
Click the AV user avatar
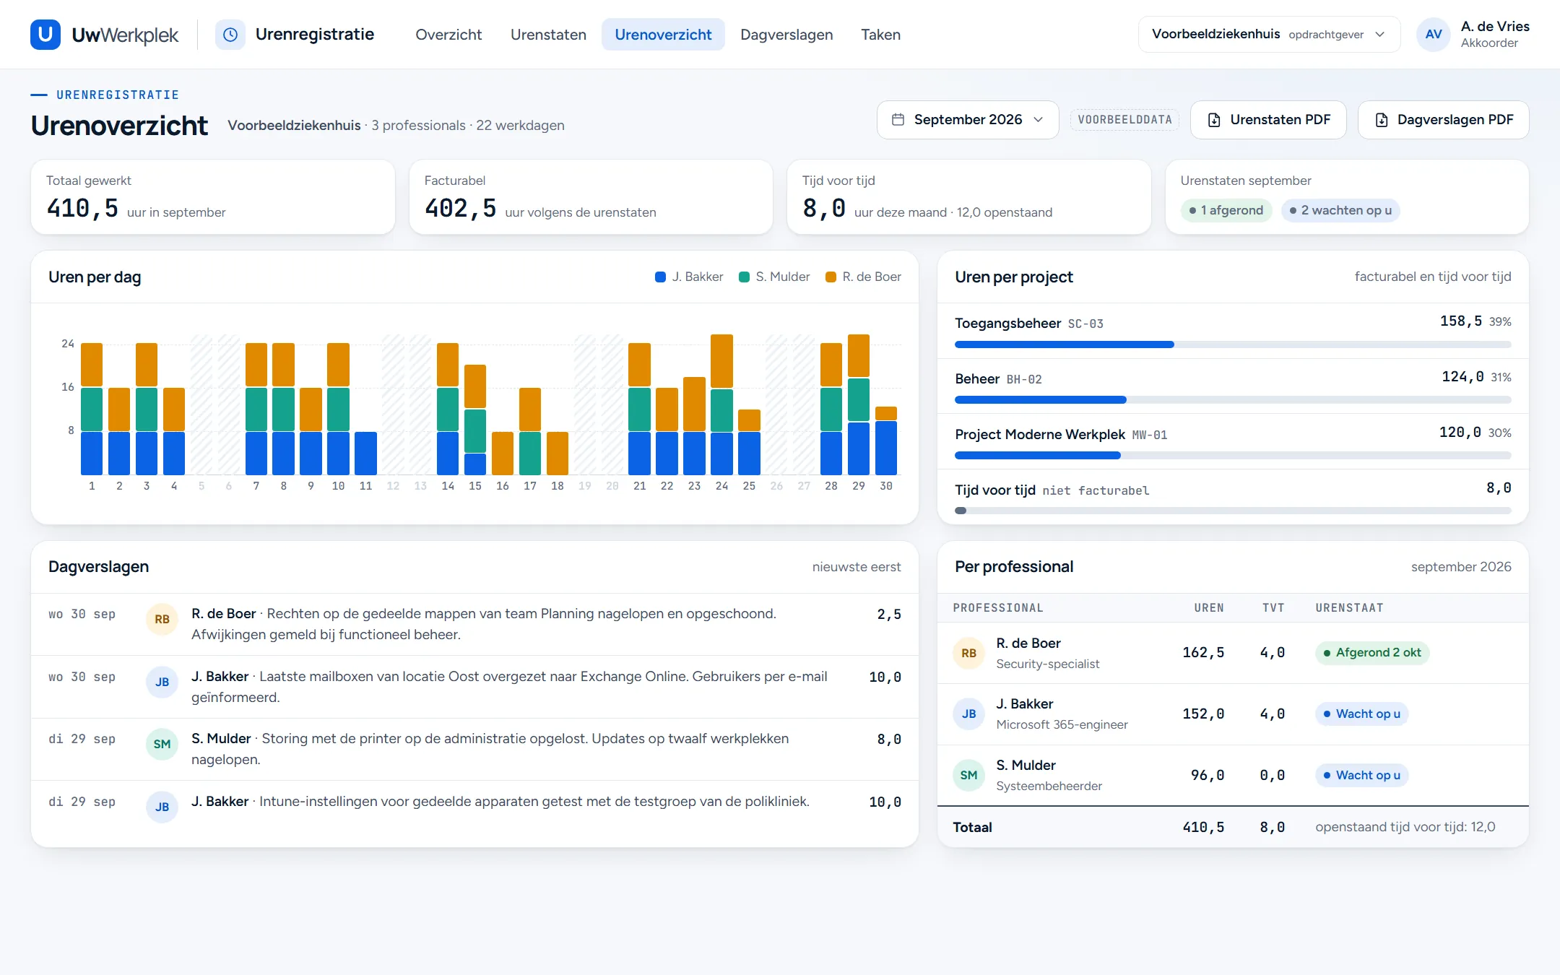[x=1434, y=35]
